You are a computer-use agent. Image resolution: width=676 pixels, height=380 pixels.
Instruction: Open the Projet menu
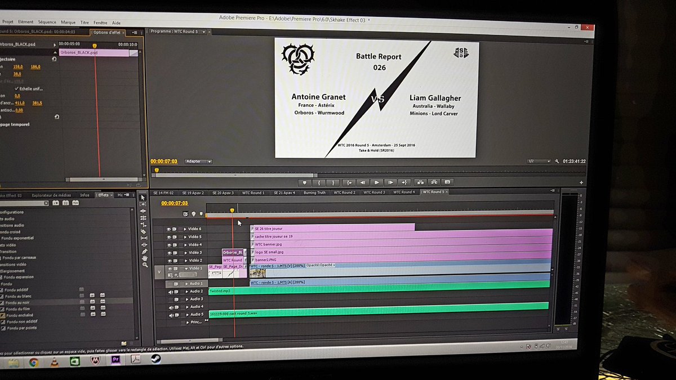(x=7, y=22)
